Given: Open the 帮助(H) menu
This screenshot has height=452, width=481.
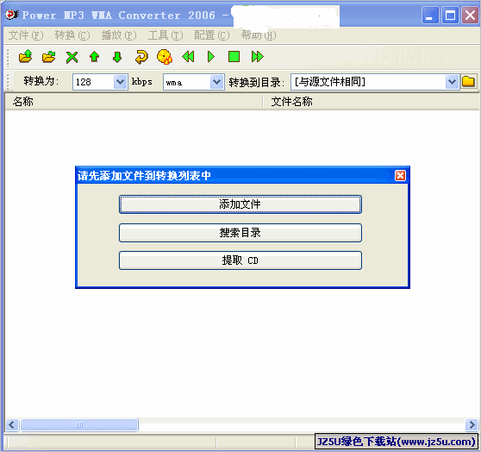Looking at the screenshot, I should [x=259, y=35].
